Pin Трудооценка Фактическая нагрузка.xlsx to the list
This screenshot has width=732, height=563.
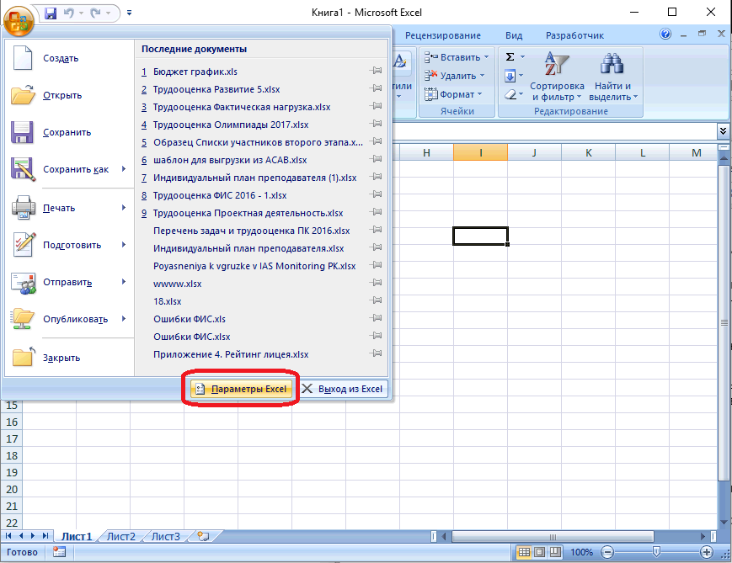[x=376, y=106]
